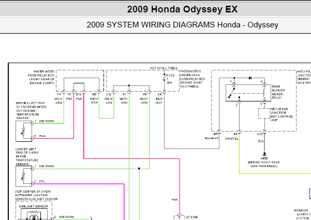Click the "2009 Honda Odyssey EX" heading
Image resolution: width=311 pixels, height=220 pixels.
(x=182, y=9)
